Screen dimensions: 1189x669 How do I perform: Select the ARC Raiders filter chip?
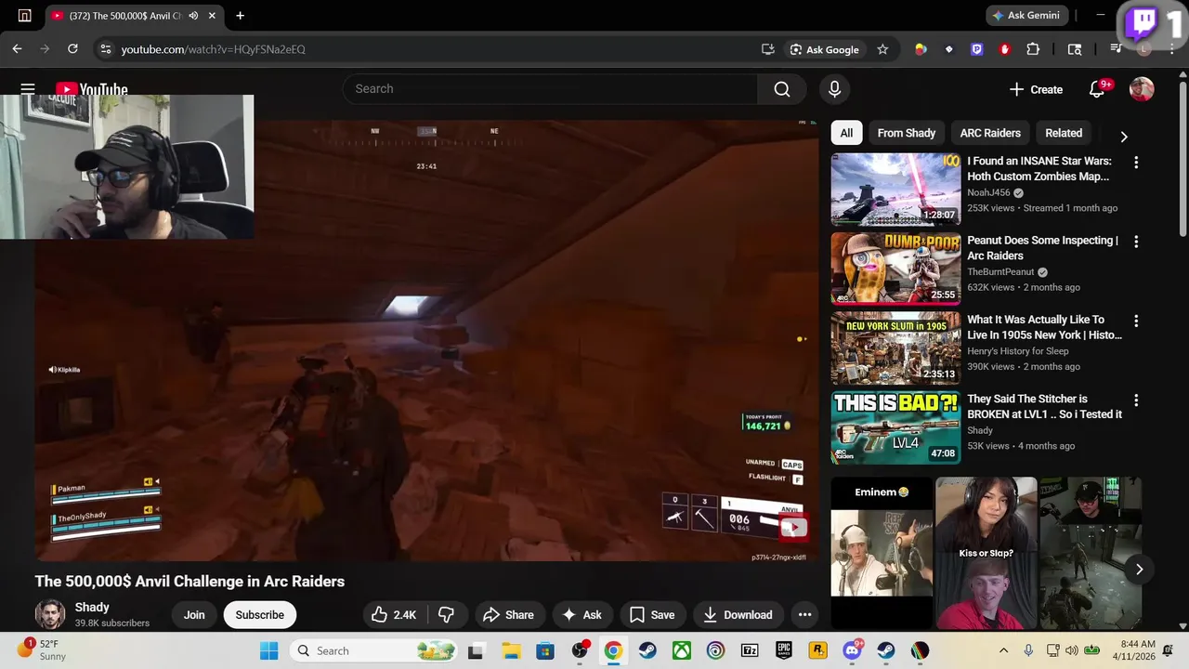(990, 133)
